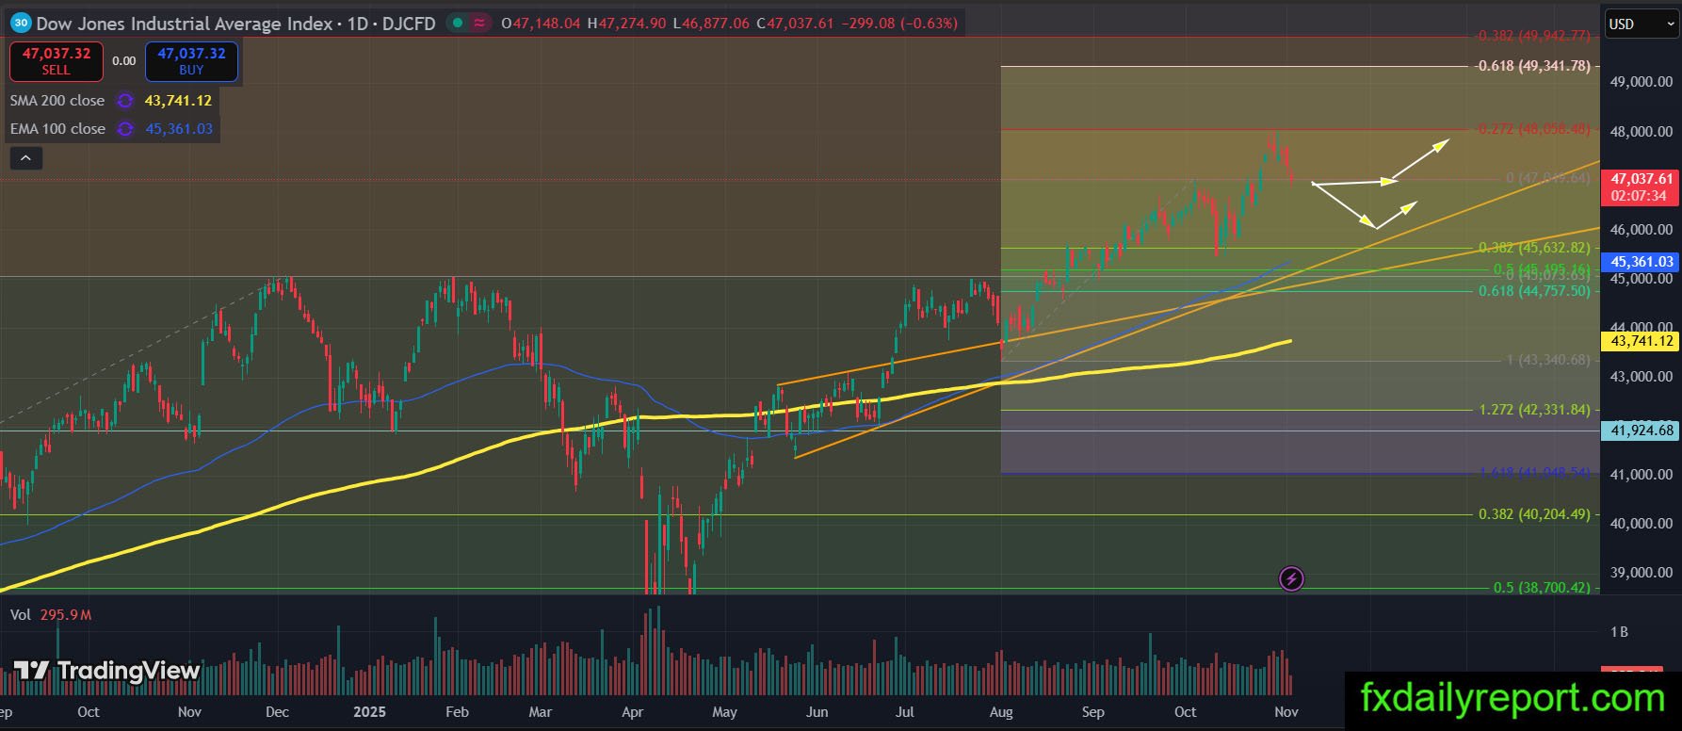Click the Dow Jones "30" symbol logo
This screenshot has height=731, width=1682.
(x=21, y=23)
